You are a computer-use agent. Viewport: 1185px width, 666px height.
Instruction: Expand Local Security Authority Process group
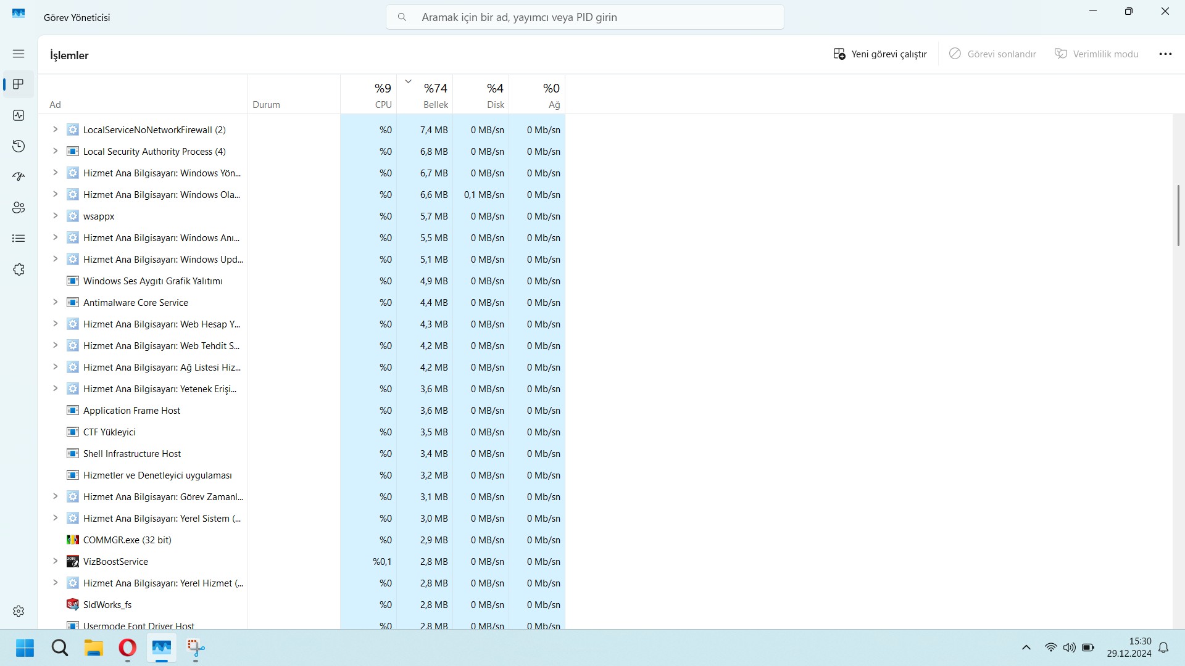[55, 151]
